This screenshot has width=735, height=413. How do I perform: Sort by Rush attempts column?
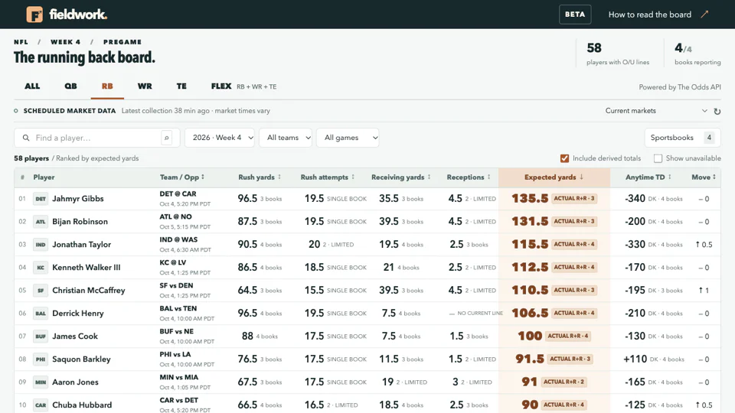point(328,177)
